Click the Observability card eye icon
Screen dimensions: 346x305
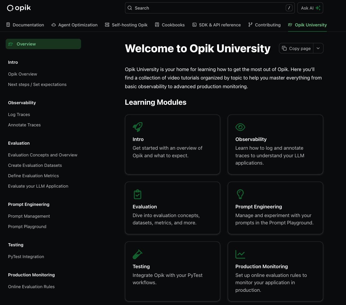coord(240,127)
